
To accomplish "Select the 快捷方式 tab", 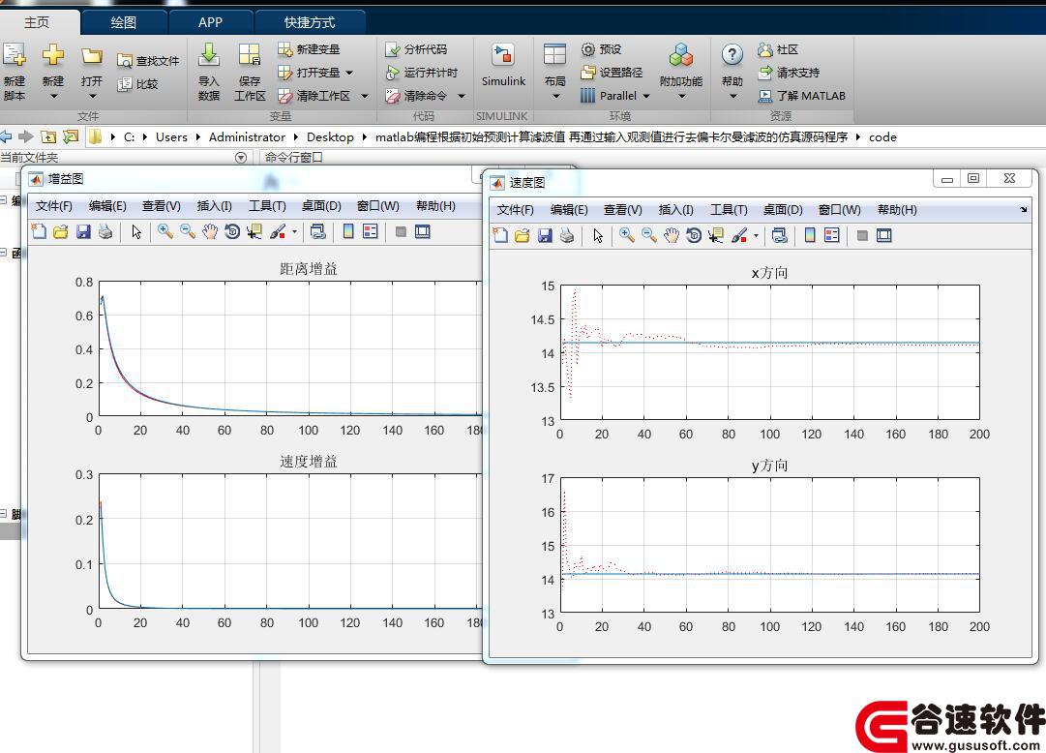I will [310, 22].
